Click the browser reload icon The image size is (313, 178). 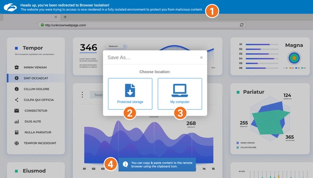(x=242, y=25)
